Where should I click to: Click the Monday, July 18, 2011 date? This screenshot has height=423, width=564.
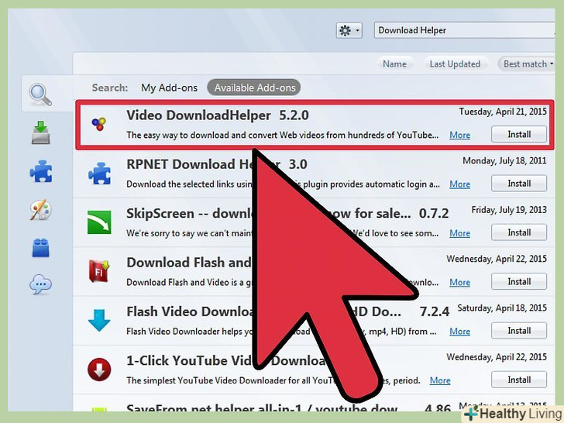click(x=504, y=160)
